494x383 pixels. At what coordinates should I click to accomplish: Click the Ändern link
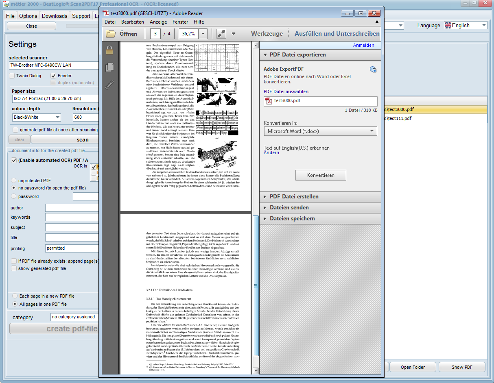point(271,153)
